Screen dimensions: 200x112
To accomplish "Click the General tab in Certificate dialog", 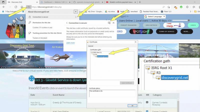I will click(90, 46).
